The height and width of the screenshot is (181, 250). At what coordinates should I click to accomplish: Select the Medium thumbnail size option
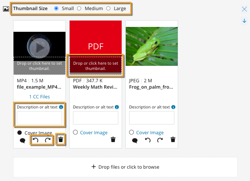(79, 8)
